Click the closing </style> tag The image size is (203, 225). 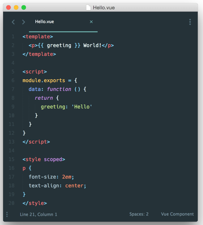(x=35, y=203)
